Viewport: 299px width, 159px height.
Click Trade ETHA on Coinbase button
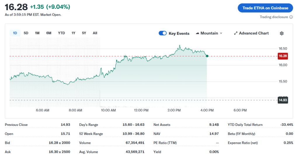[x=265, y=8]
